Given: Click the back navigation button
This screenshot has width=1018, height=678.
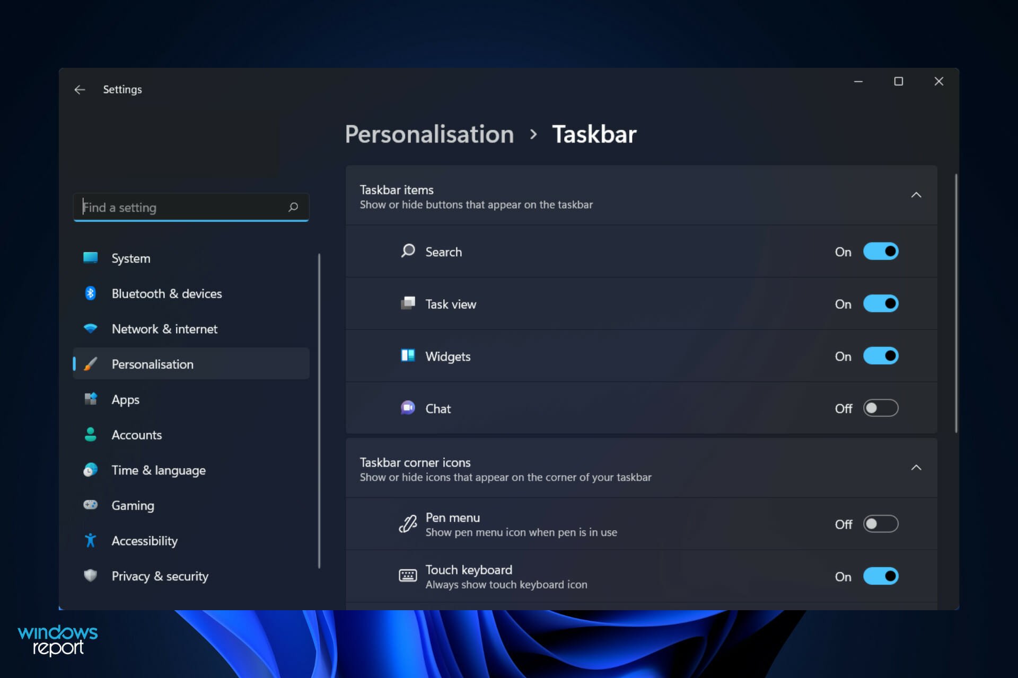Looking at the screenshot, I should pyautogui.click(x=80, y=90).
